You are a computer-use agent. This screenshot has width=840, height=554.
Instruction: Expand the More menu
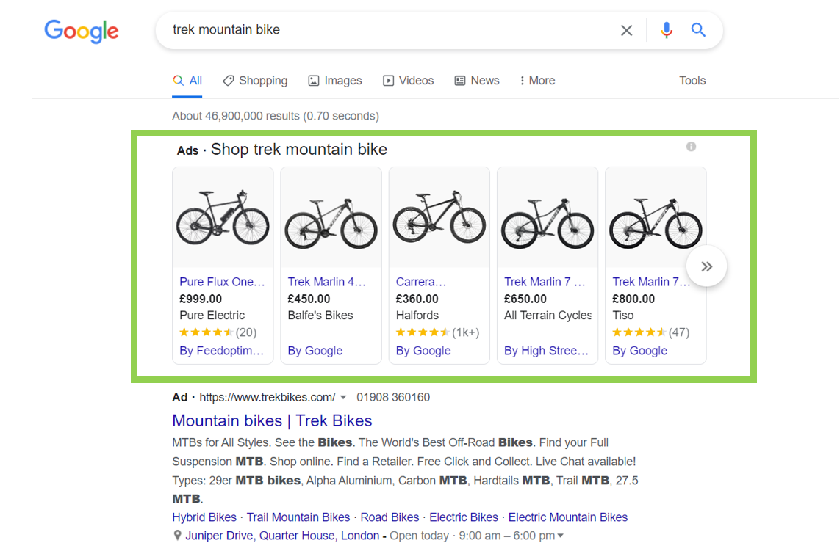(x=536, y=81)
